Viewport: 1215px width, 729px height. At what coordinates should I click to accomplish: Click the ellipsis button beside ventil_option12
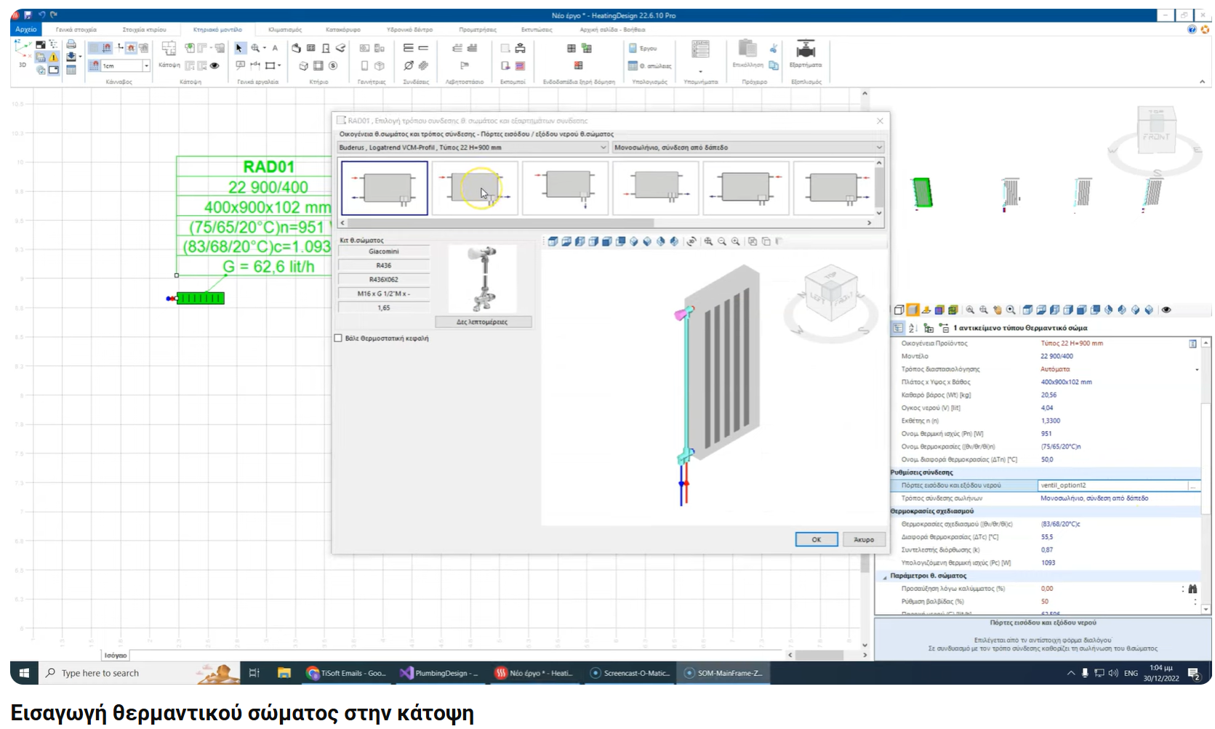[1192, 486]
